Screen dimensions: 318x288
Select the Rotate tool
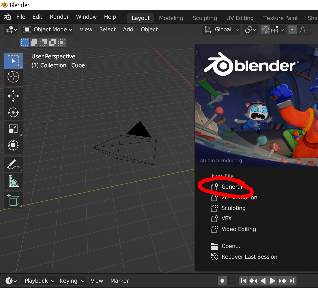coord(13,112)
